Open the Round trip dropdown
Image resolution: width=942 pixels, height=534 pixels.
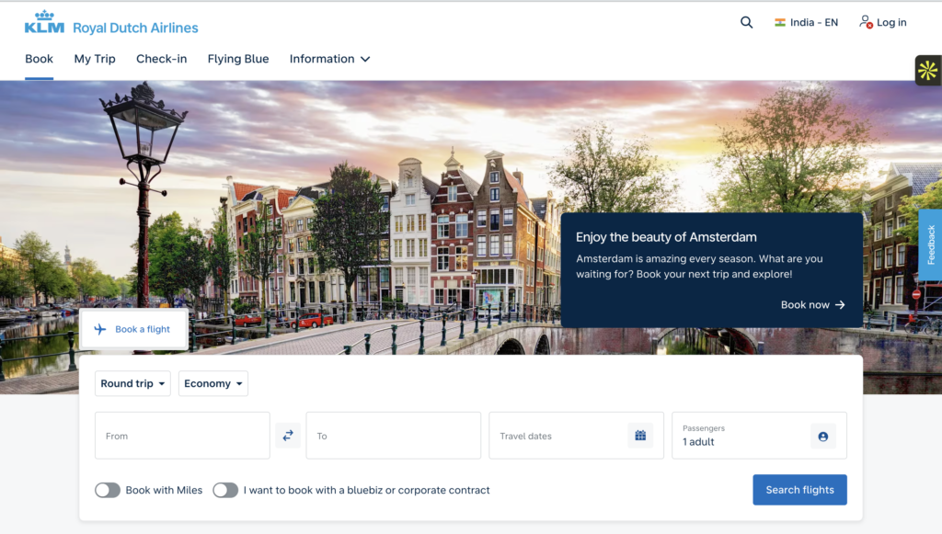click(132, 383)
